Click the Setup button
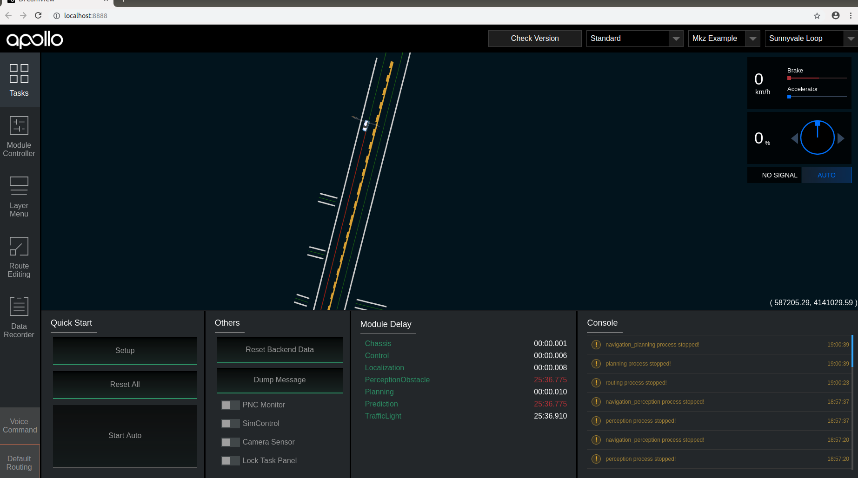Image resolution: width=858 pixels, height=478 pixels. 125,351
